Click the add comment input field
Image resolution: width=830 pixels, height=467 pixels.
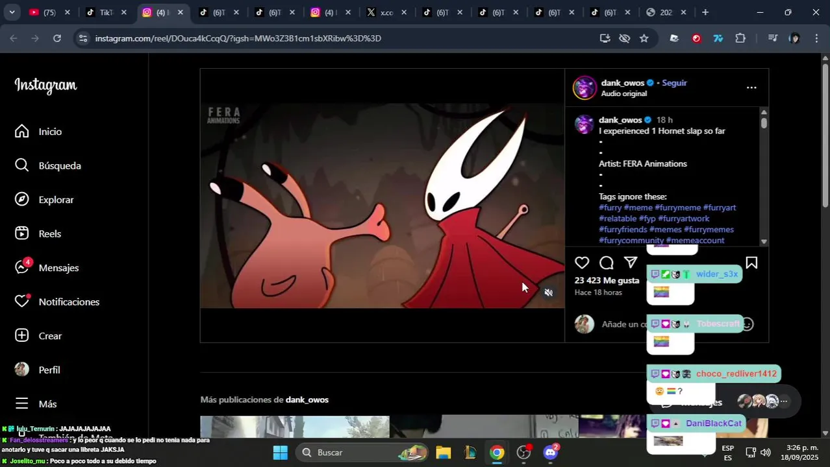tap(623, 324)
